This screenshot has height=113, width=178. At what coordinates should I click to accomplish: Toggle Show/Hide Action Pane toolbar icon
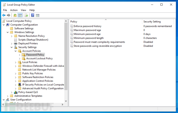point(38,15)
